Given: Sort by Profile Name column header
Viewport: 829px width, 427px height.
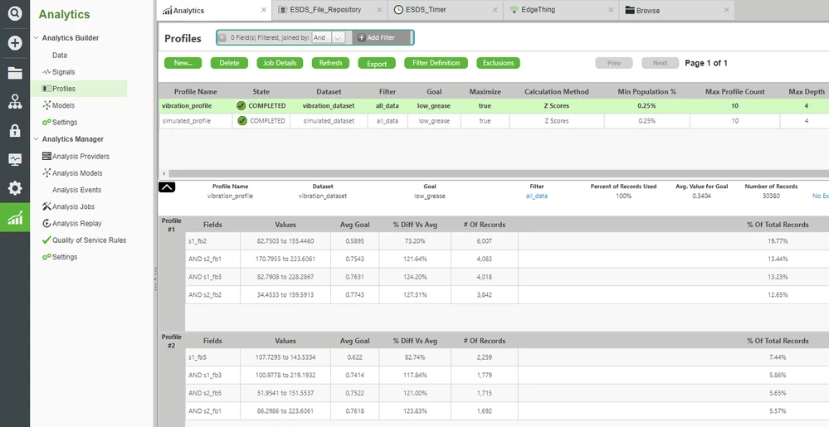Looking at the screenshot, I should pos(196,91).
